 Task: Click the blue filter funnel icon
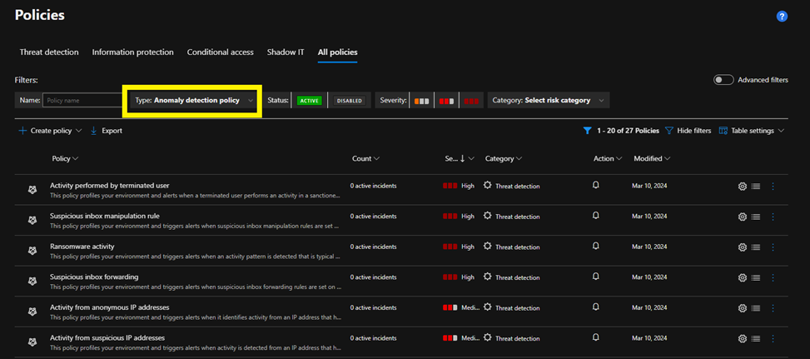tap(587, 132)
